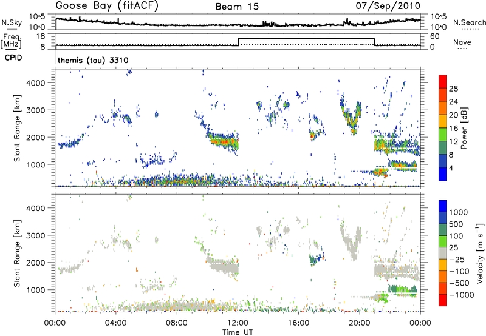Click the '04:00' time tick label
The height and width of the screenshot is (336, 486).
click(116, 323)
